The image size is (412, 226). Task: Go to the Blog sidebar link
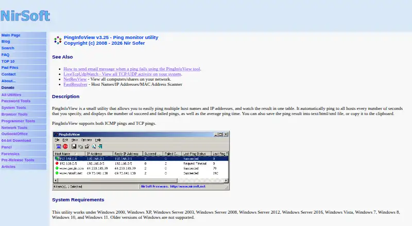pyautogui.click(x=6, y=42)
